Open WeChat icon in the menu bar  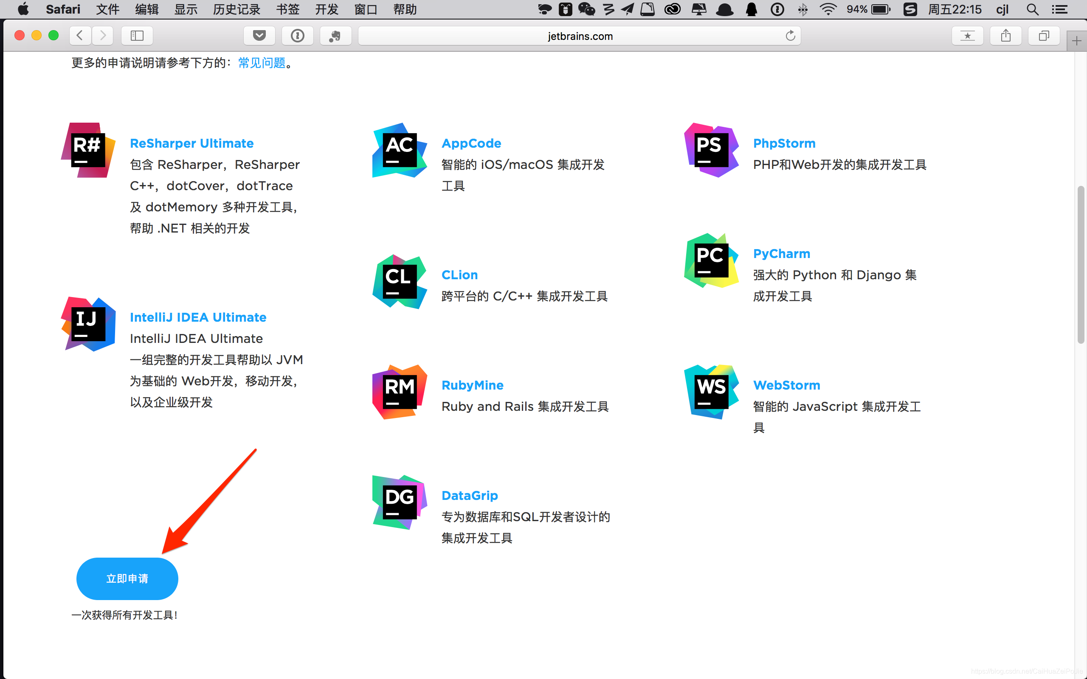click(587, 9)
